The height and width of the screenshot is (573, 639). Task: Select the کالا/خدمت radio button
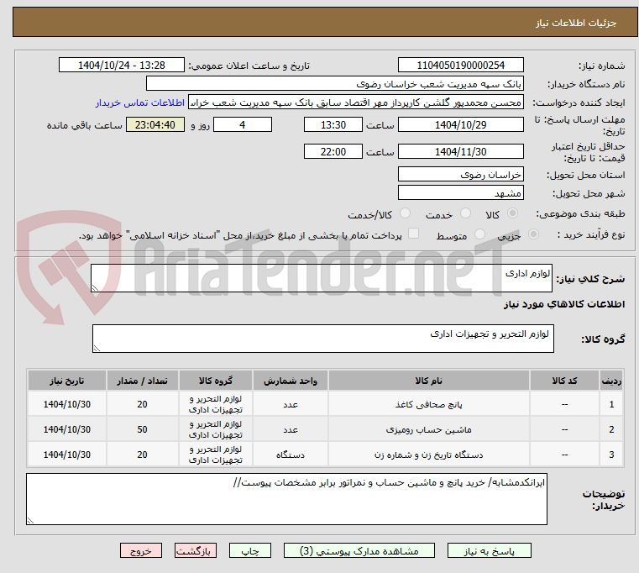click(x=405, y=213)
